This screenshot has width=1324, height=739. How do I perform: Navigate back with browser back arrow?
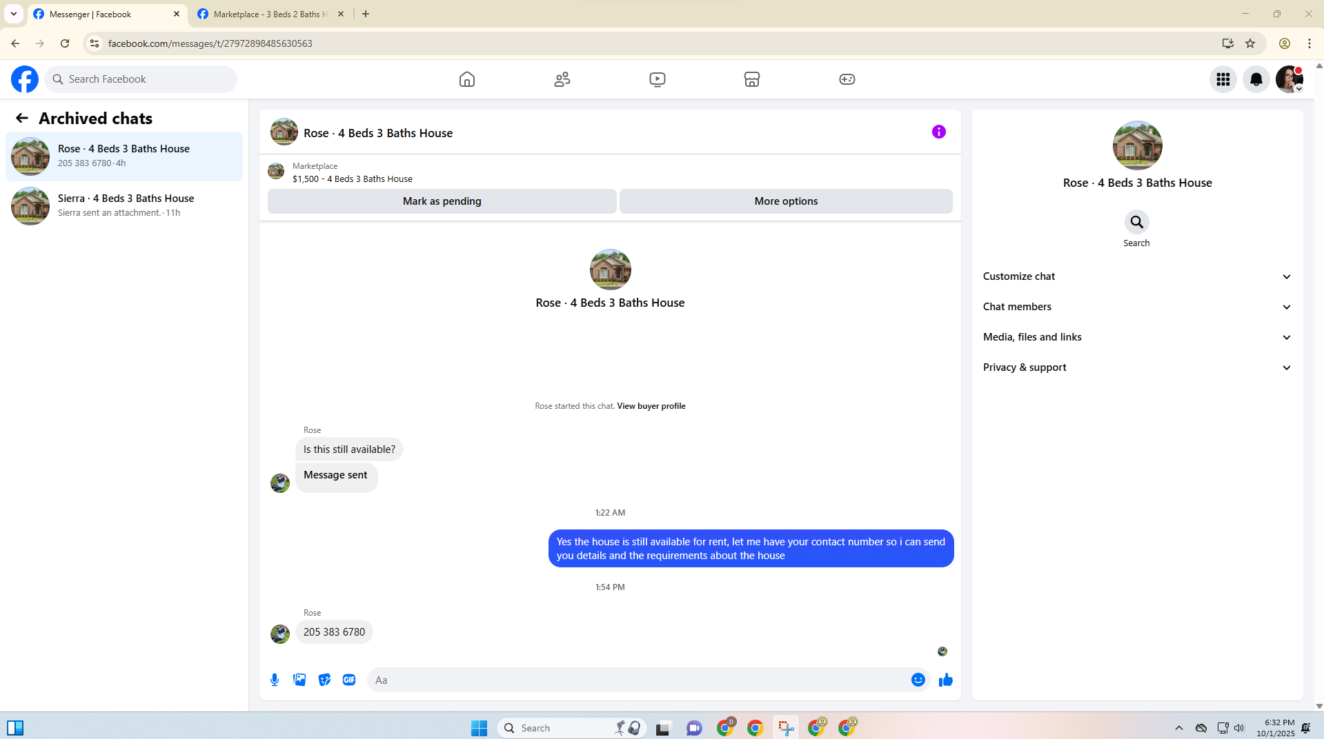point(15,43)
